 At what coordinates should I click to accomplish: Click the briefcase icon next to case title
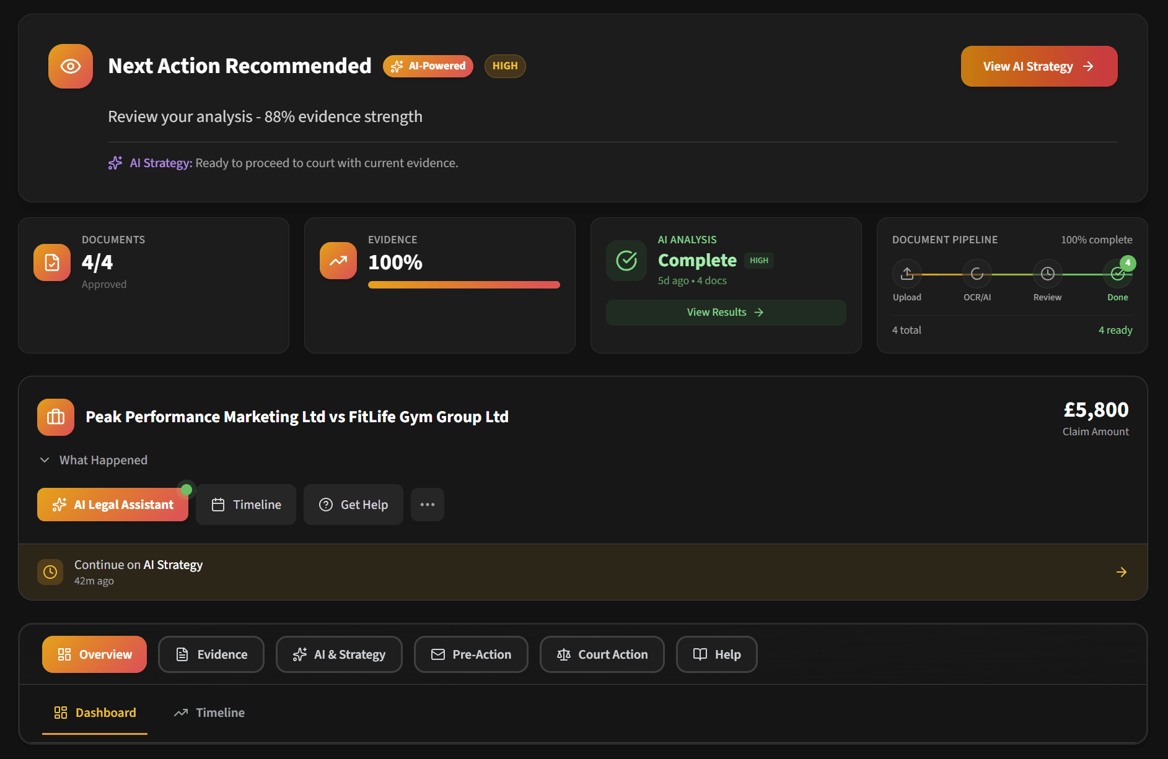click(55, 417)
